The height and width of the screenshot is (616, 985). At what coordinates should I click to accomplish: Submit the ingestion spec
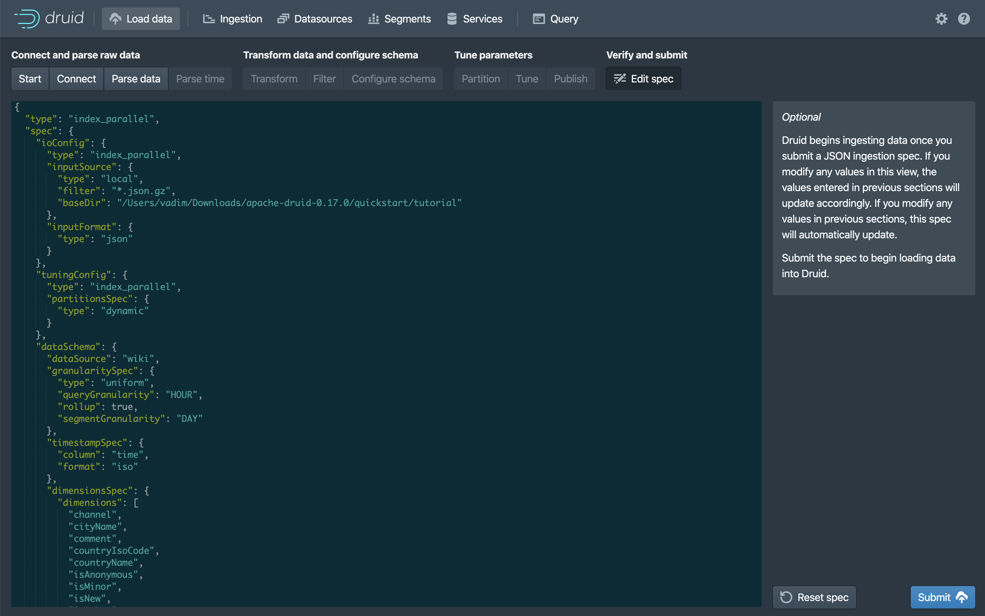coord(942,597)
